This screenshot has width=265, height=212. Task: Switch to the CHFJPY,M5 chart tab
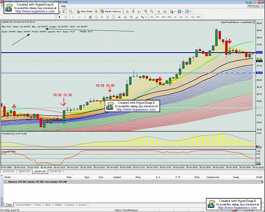pyautogui.click(x=8, y=171)
